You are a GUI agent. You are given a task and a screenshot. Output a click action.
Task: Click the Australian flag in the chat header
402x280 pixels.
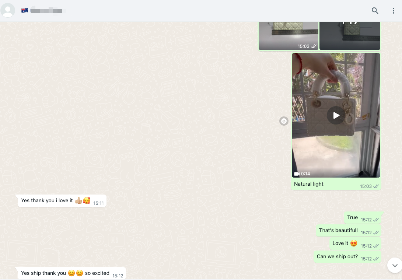click(25, 11)
